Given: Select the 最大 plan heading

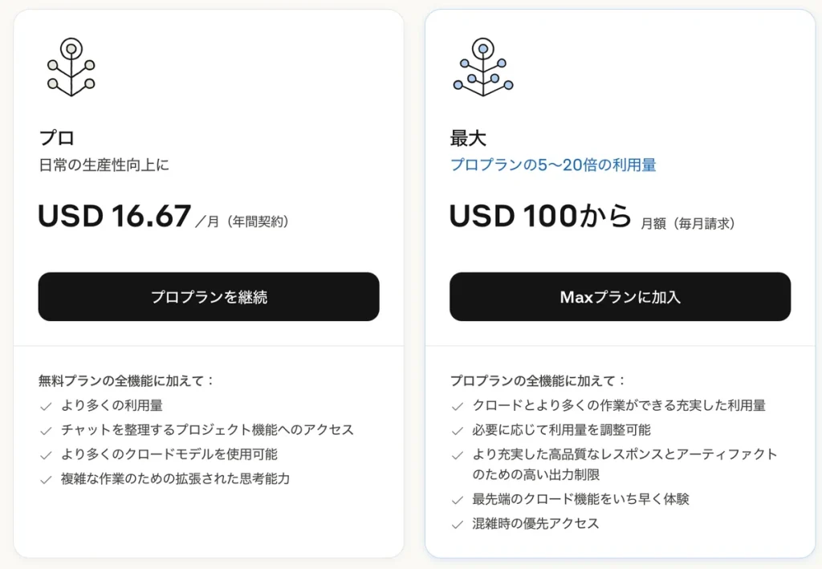Looking at the screenshot, I should (x=468, y=138).
